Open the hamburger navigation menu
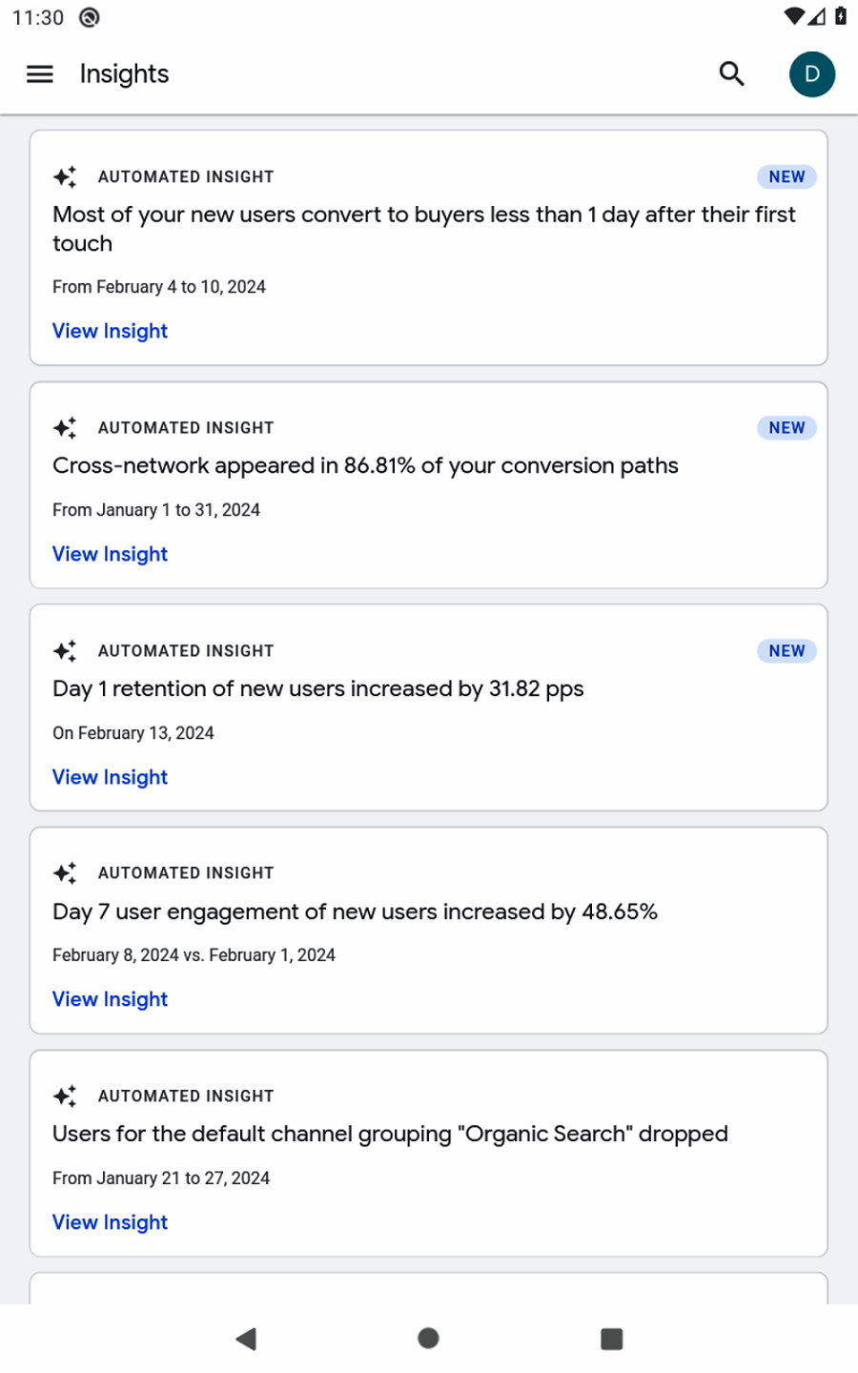The height and width of the screenshot is (1373, 858). click(x=40, y=74)
